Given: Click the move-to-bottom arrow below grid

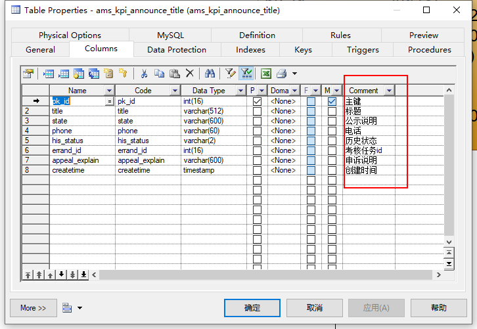Looking at the screenshot, I should [83, 275].
